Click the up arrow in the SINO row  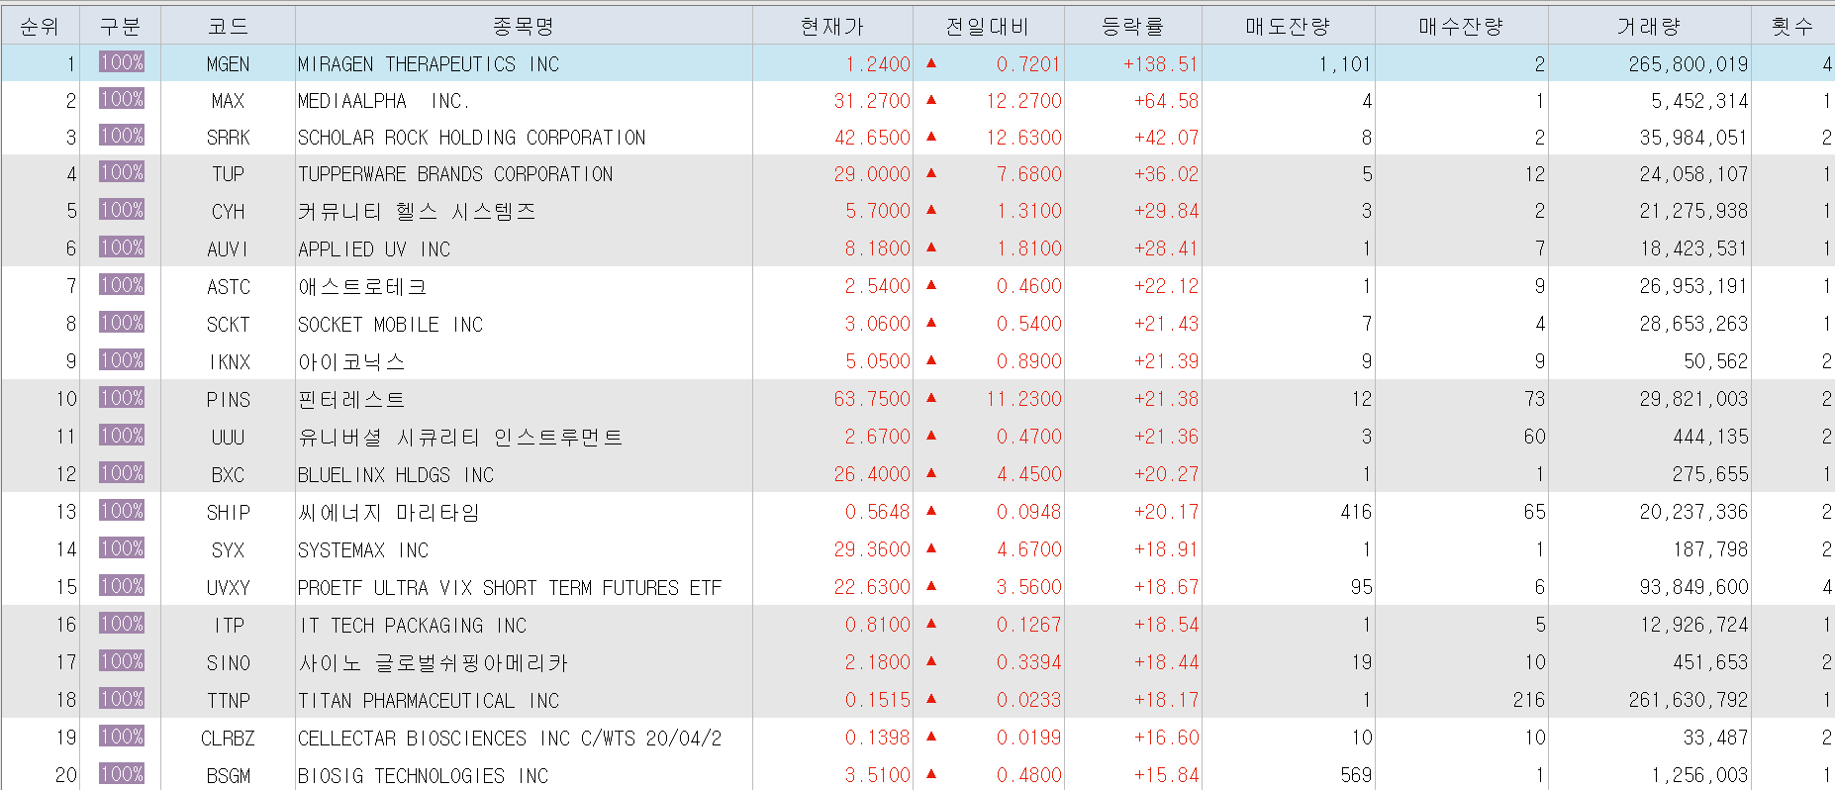point(931,661)
